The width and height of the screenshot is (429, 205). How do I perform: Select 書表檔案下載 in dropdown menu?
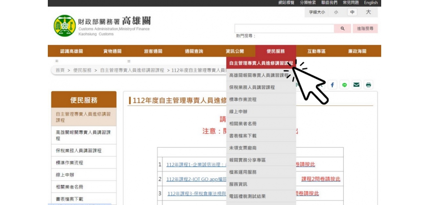261,135
